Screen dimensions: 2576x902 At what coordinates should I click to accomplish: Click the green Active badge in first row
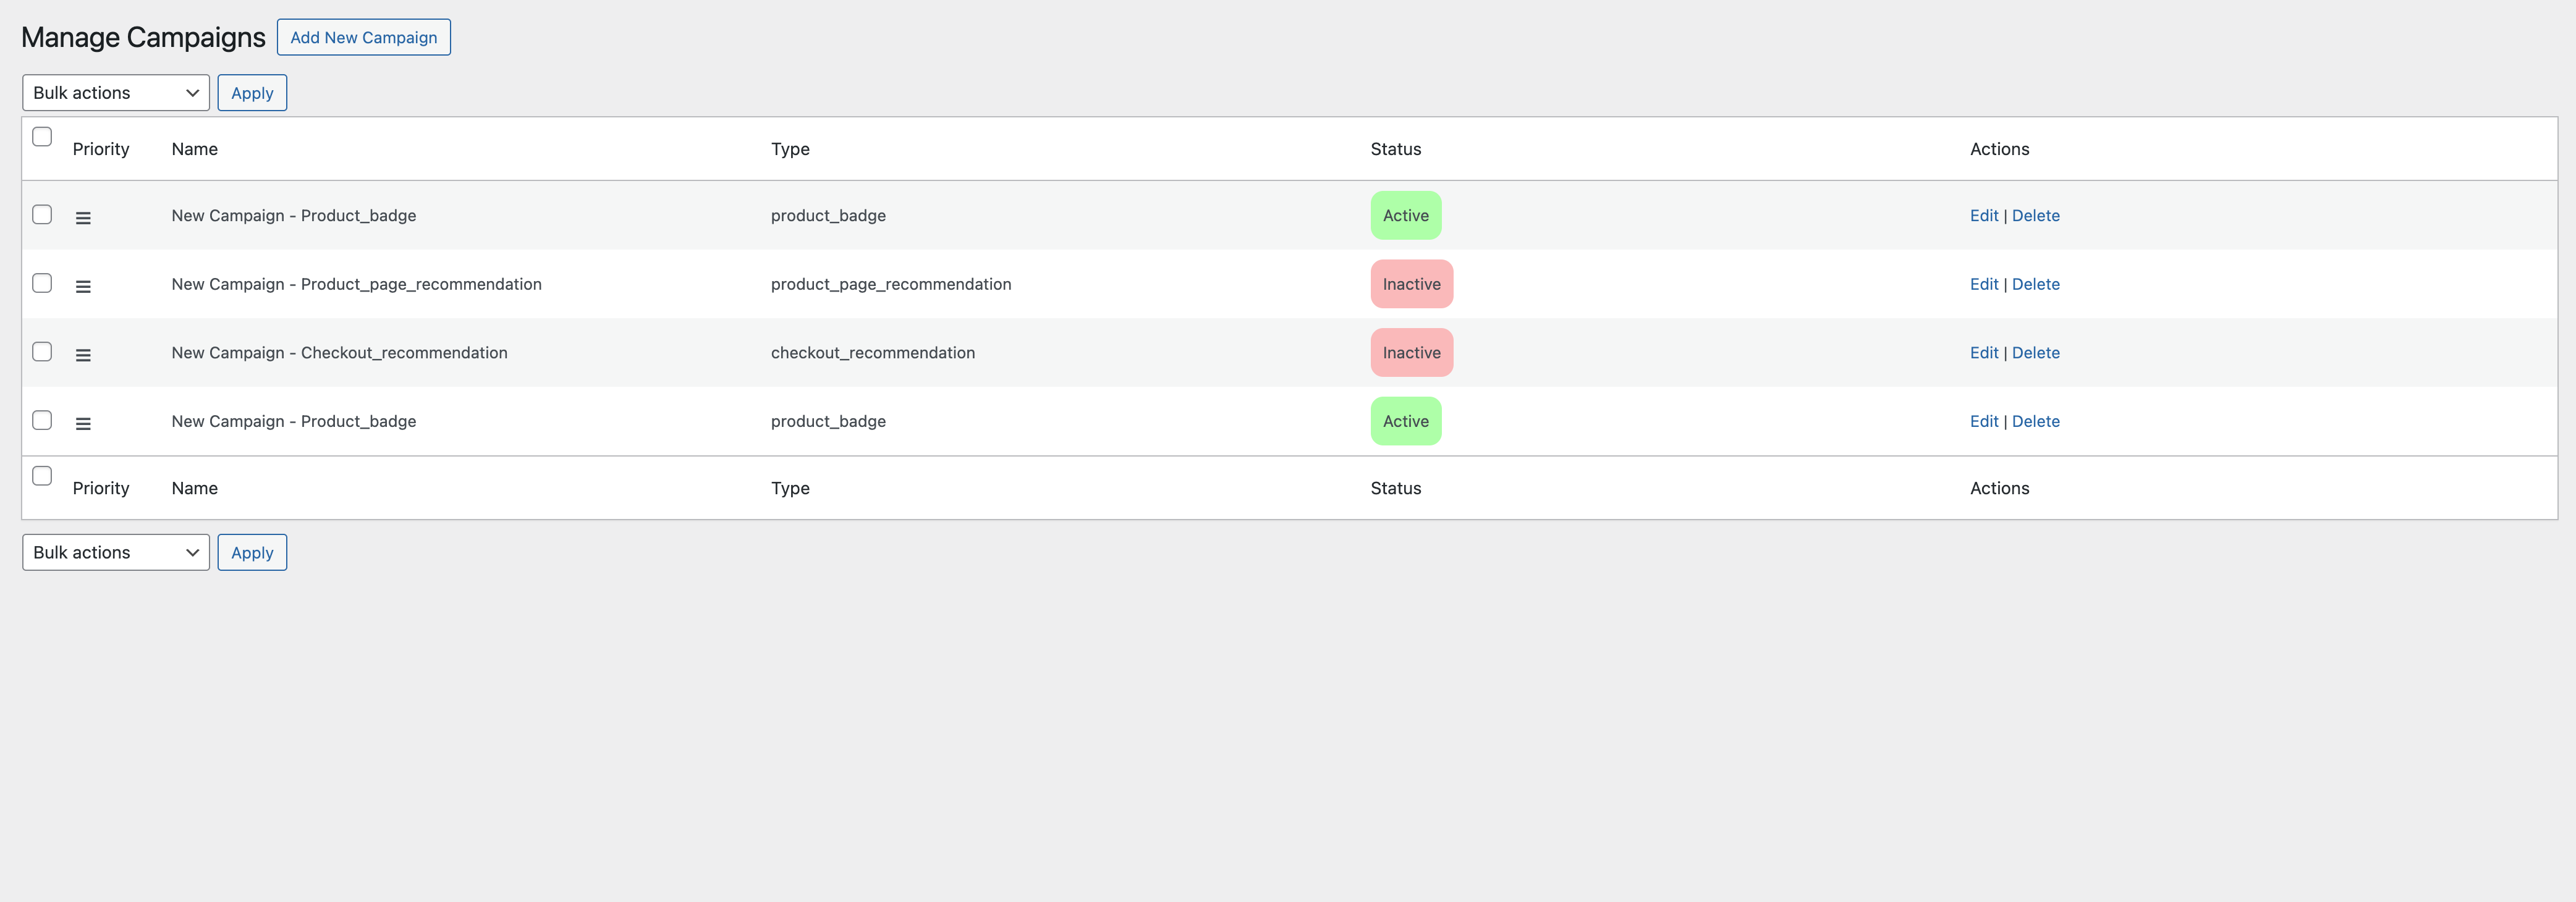pos(1405,216)
